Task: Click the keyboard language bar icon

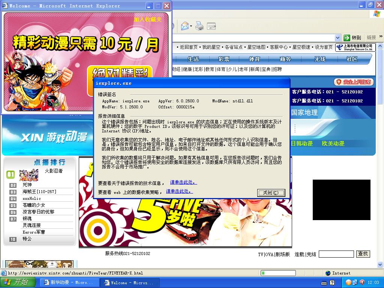Action: click(x=324, y=283)
